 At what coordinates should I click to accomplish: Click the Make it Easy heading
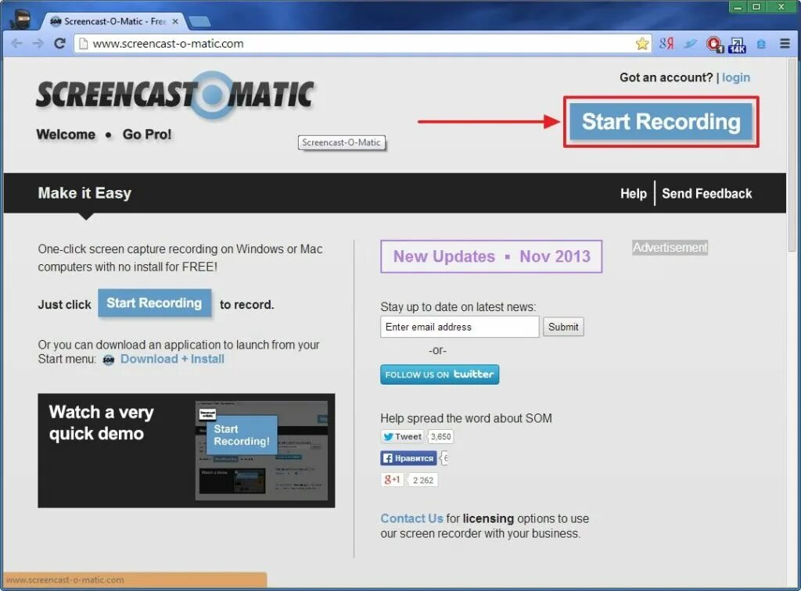pyautogui.click(x=84, y=193)
